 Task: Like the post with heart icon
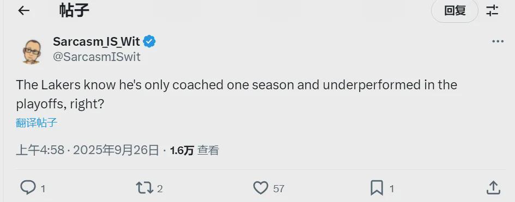tap(261, 188)
